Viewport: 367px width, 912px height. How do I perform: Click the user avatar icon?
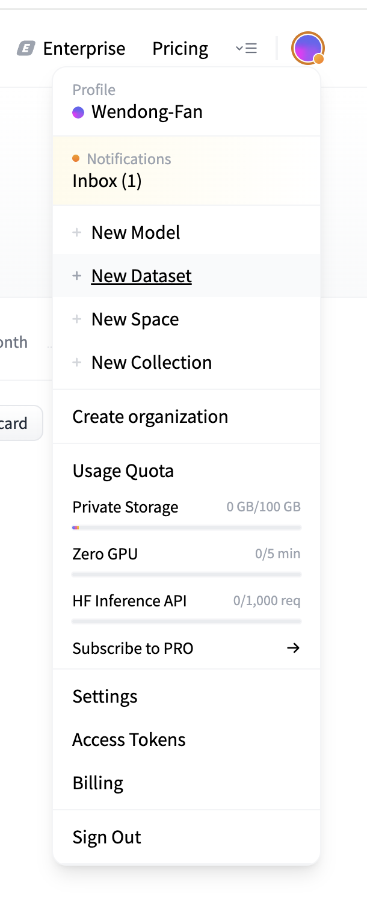tap(307, 48)
